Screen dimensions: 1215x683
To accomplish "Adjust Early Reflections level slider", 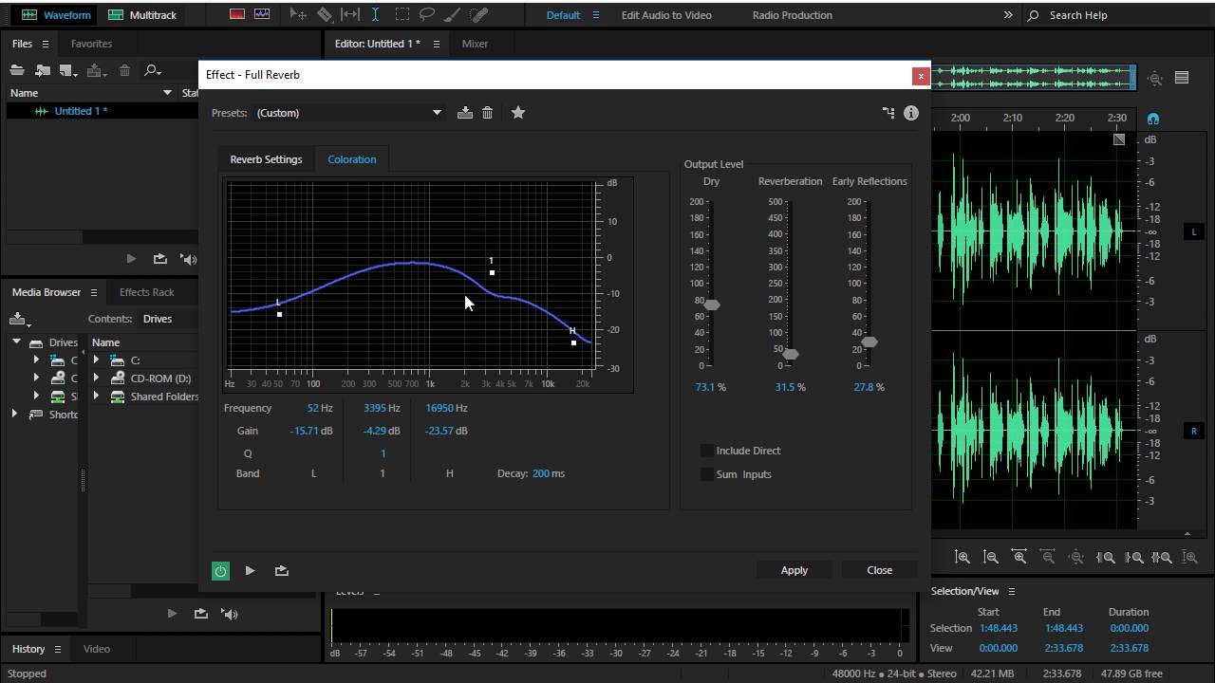I will (x=869, y=341).
